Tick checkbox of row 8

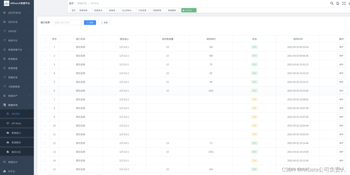pos(45,108)
